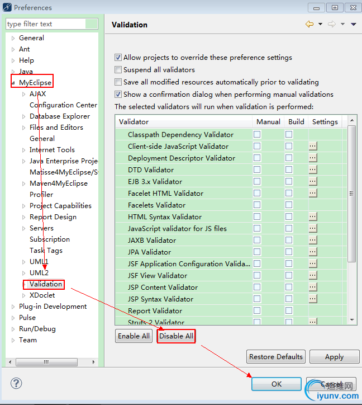Open settings for HTML Syntax Validator
The width and height of the screenshot is (362, 405).
[313, 216]
